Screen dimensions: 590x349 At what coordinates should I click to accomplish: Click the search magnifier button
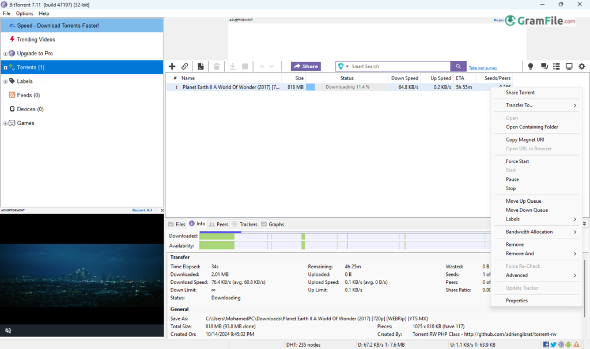(459, 66)
